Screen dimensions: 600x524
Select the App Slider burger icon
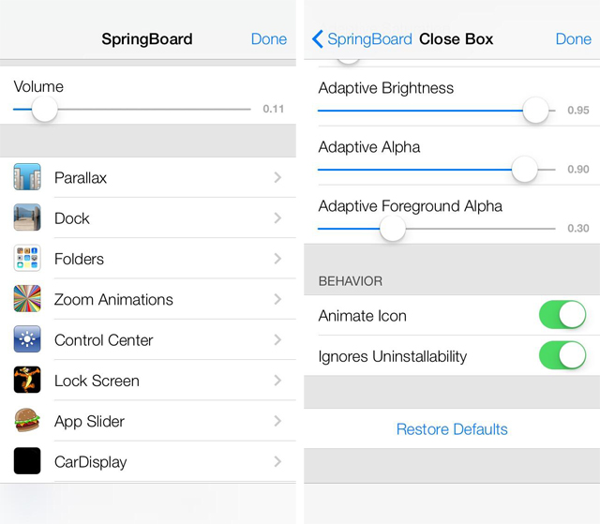pos(27,420)
